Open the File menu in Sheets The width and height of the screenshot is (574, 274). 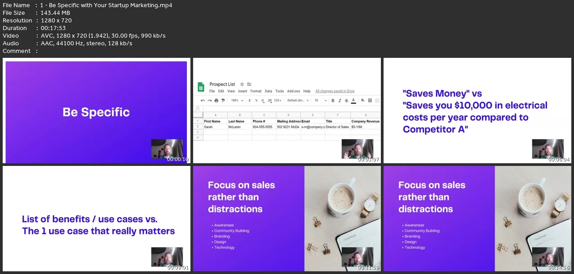(x=212, y=91)
